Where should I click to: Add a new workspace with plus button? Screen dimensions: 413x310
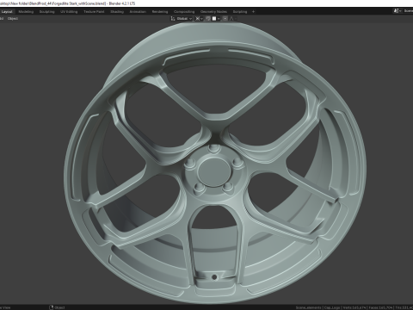click(x=253, y=12)
